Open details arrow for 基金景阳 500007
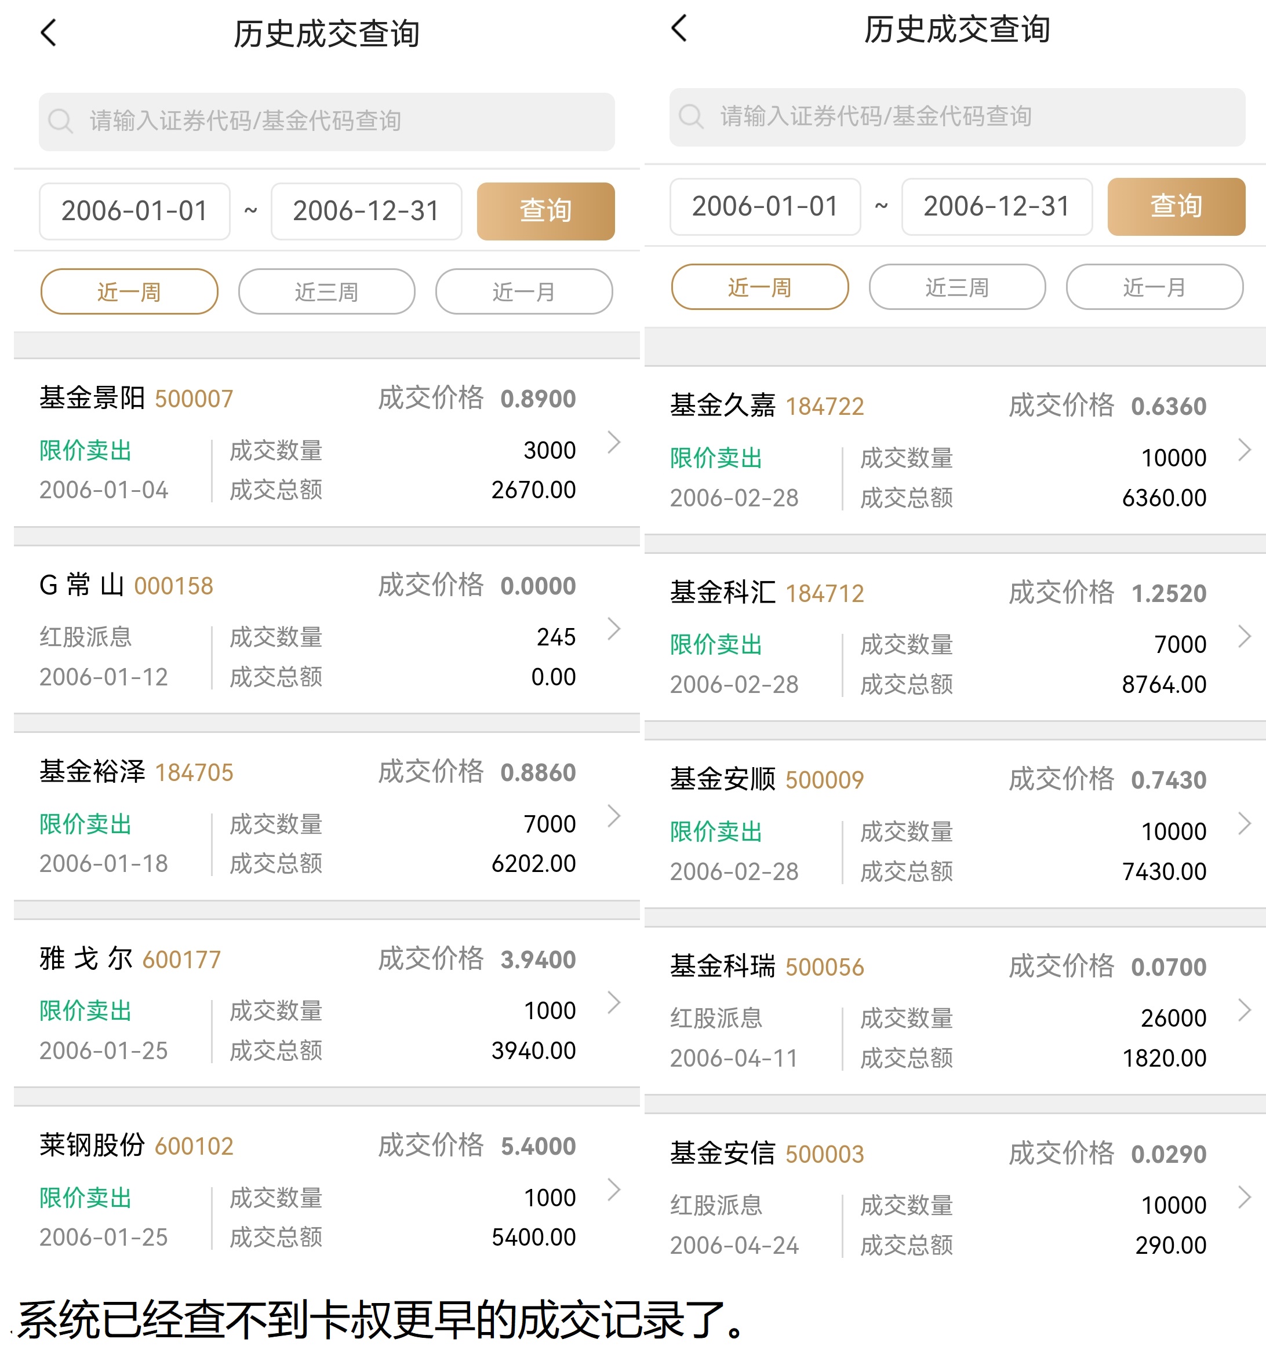The image size is (1266, 1372). (x=614, y=442)
